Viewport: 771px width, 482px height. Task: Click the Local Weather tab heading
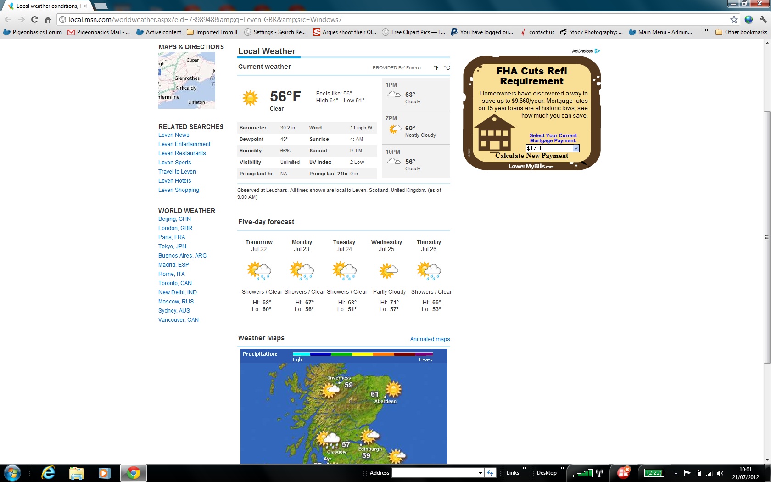[267, 51]
